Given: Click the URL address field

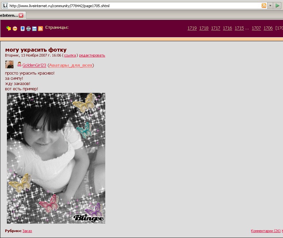Looking at the screenshot, I should [x=131, y=6].
